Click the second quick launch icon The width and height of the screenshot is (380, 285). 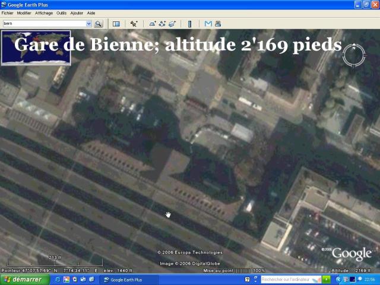[66, 280]
